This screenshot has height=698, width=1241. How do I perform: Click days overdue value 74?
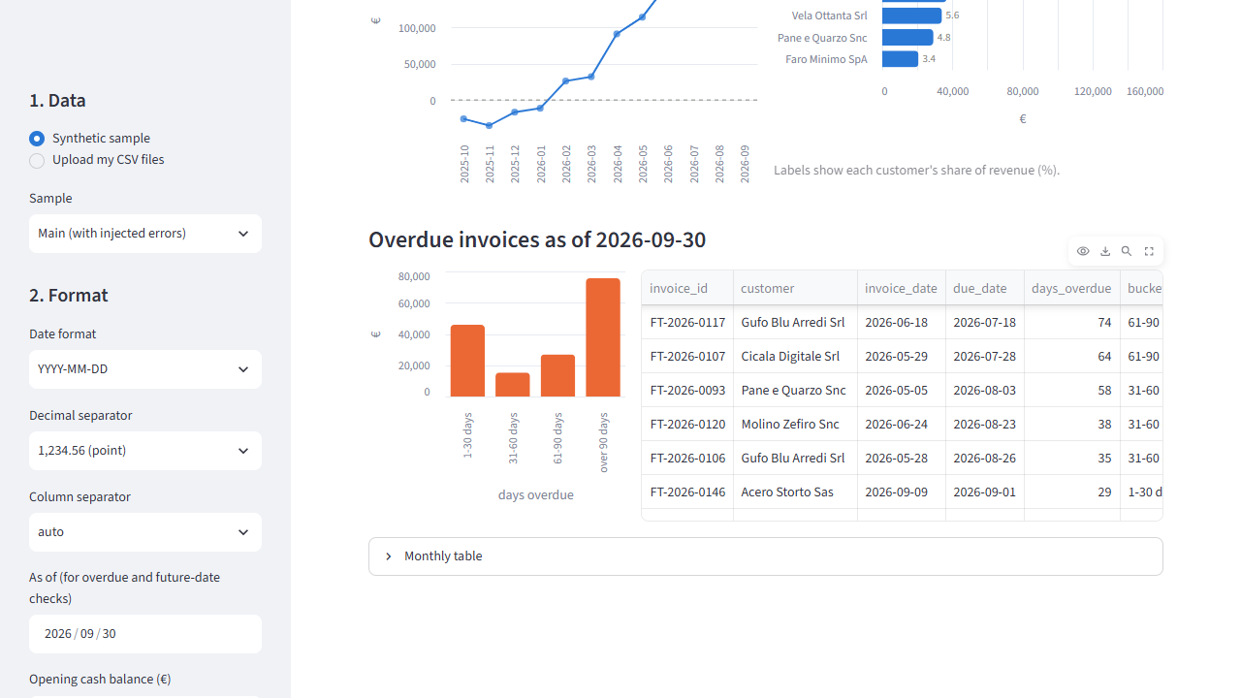[1072, 322]
